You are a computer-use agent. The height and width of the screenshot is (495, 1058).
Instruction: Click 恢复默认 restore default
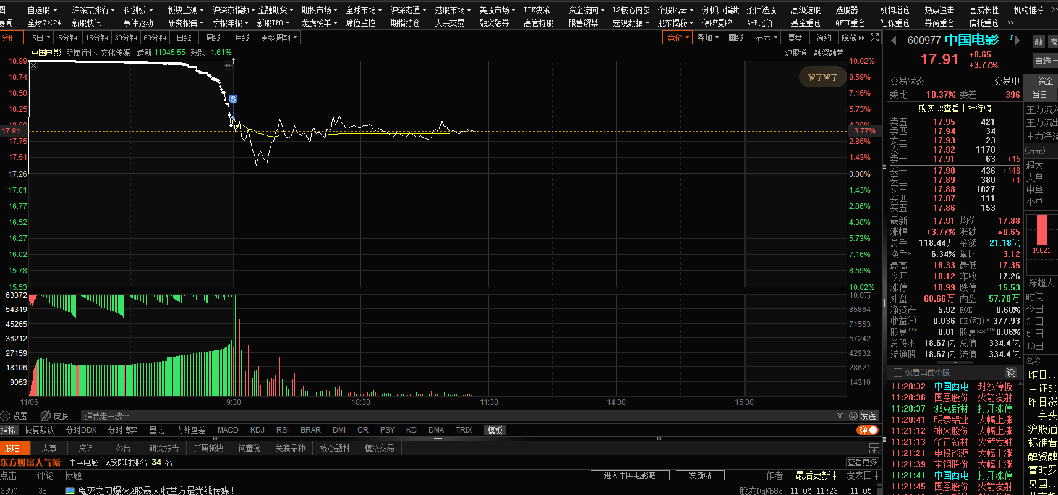[39, 430]
